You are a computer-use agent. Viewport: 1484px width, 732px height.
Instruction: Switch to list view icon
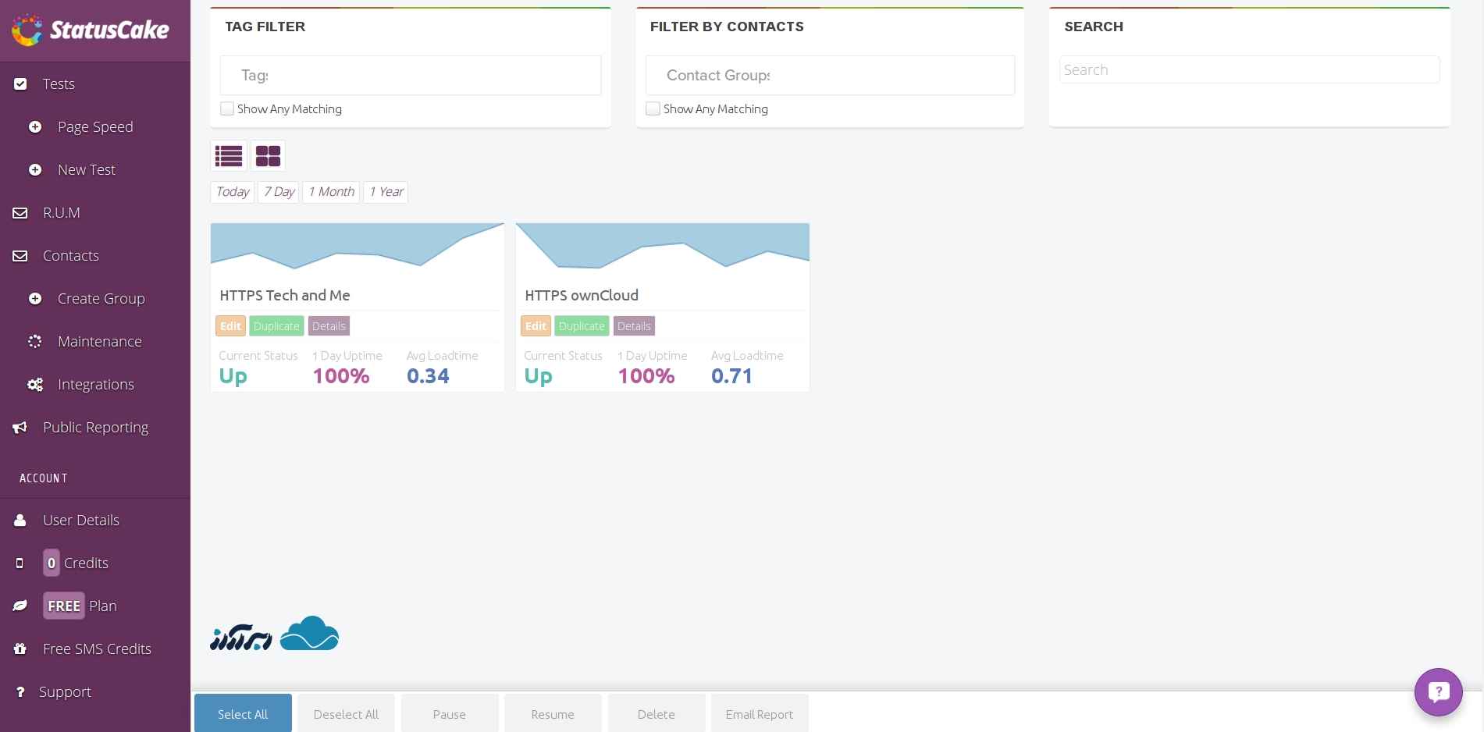[229, 156]
